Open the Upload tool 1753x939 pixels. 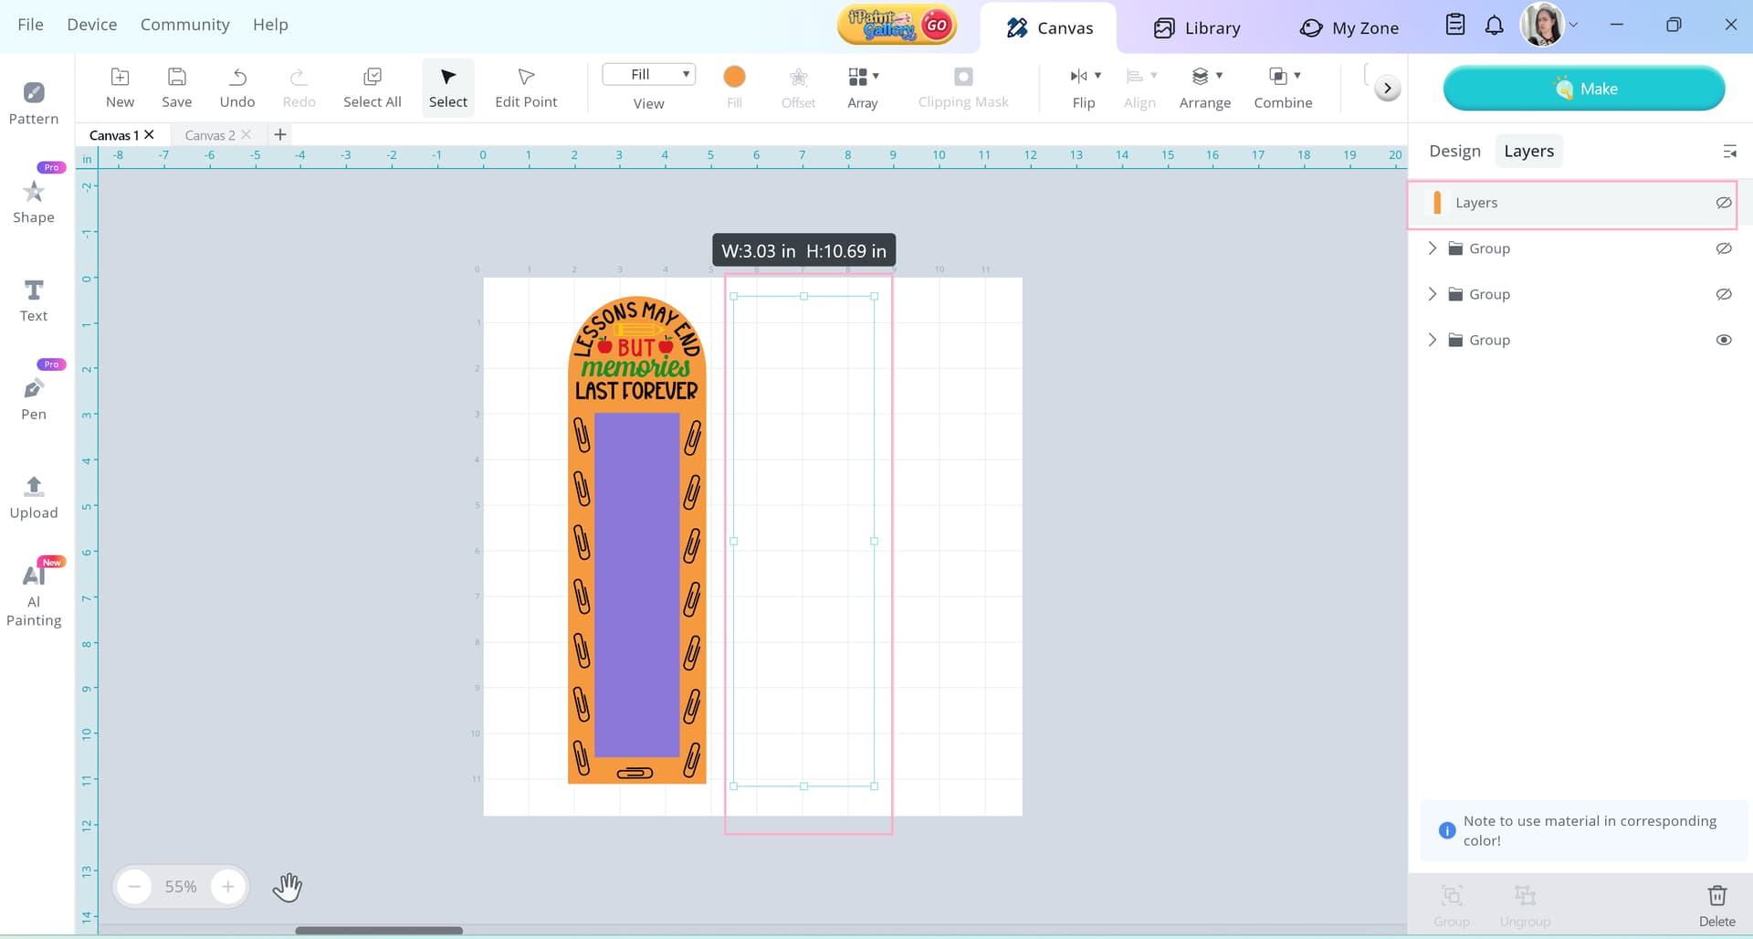[34, 497]
